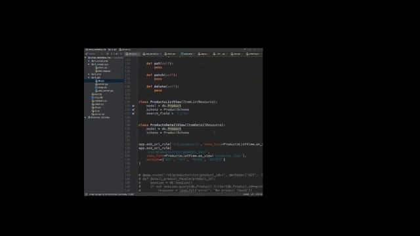This screenshot has width=420, height=236.
Task: Click the file encoding in the status bar
Action: 259,195
